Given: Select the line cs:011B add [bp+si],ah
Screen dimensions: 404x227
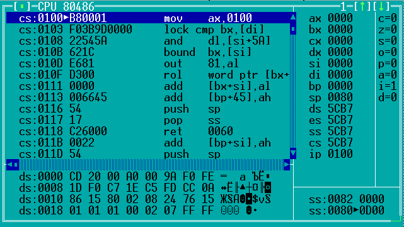Looking at the screenshot, I should 148,142.
